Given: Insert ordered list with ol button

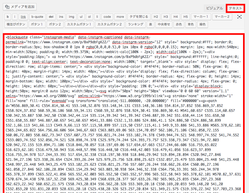Looking at the screenshot, I should [89, 17].
